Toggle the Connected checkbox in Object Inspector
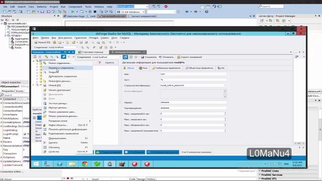322x181 pixels. click(25, 99)
